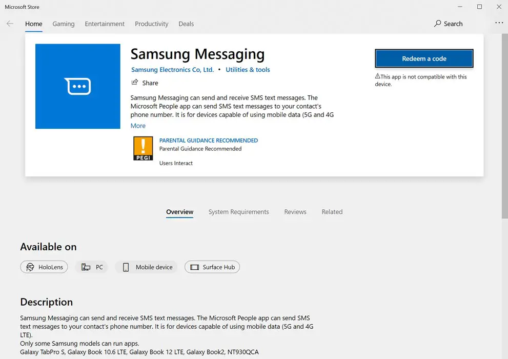Click the PEGI rating badge icon
508x359 pixels.
[x=143, y=149]
